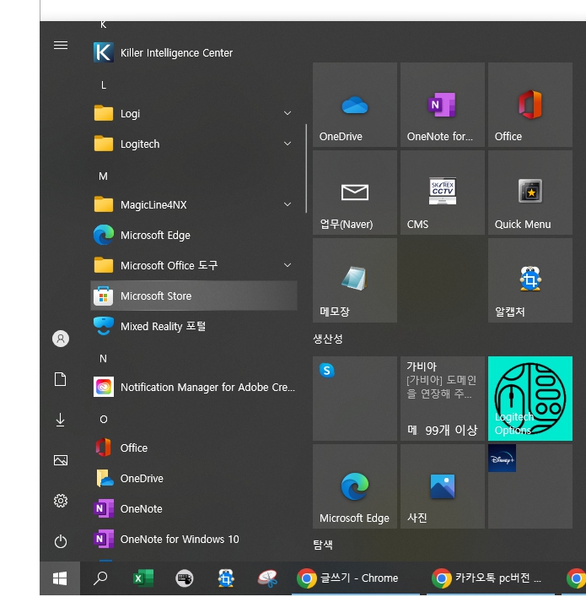Launch Office from the app list
586x597 pixels.
click(194, 448)
